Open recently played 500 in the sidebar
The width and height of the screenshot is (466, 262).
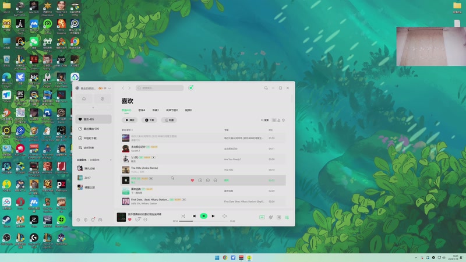coord(93,129)
